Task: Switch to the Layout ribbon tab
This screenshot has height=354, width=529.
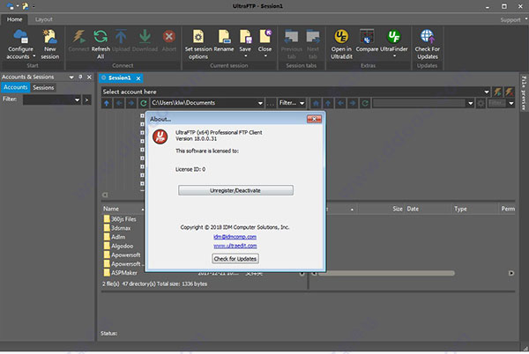Action: [x=44, y=19]
